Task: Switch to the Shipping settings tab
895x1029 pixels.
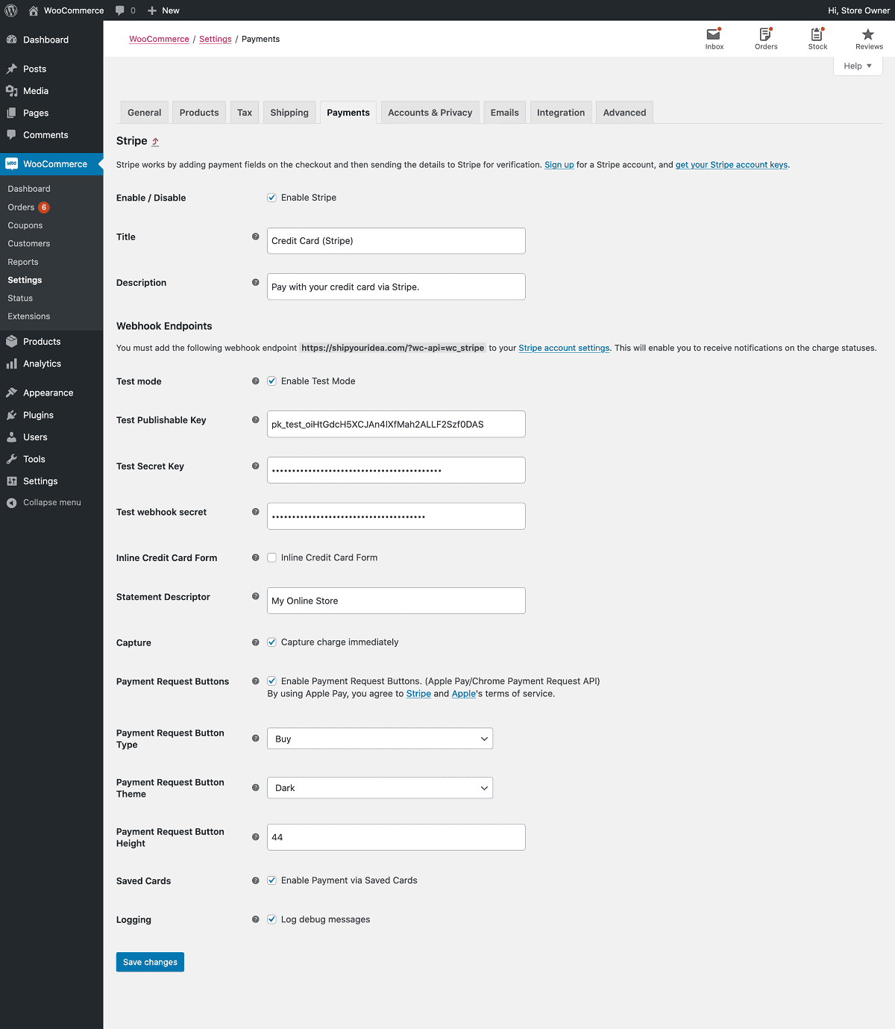Action: 289,112
